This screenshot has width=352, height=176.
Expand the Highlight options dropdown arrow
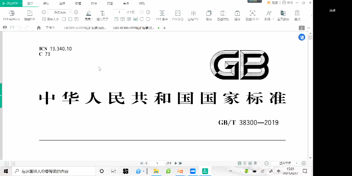click(92, 19)
